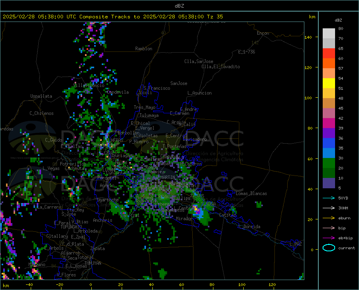Click the 100 km horizontal axis tick
This screenshot has height=290, width=359.
pyautogui.click(x=242, y=284)
